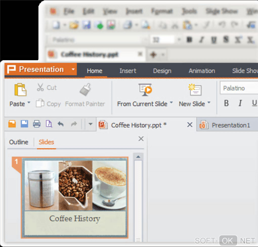
Task: Click the New Slide icon
Action: point(195,90)
